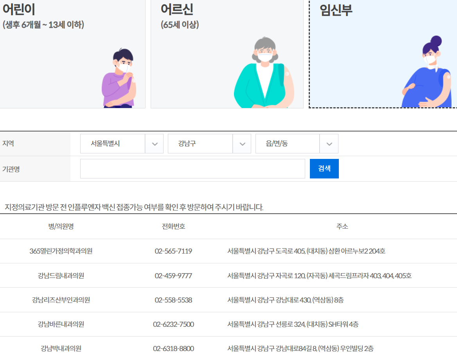457x353 pixels.
Task: Expand the 읍/면/동 selection dropdown
Action: coord(297,144)
